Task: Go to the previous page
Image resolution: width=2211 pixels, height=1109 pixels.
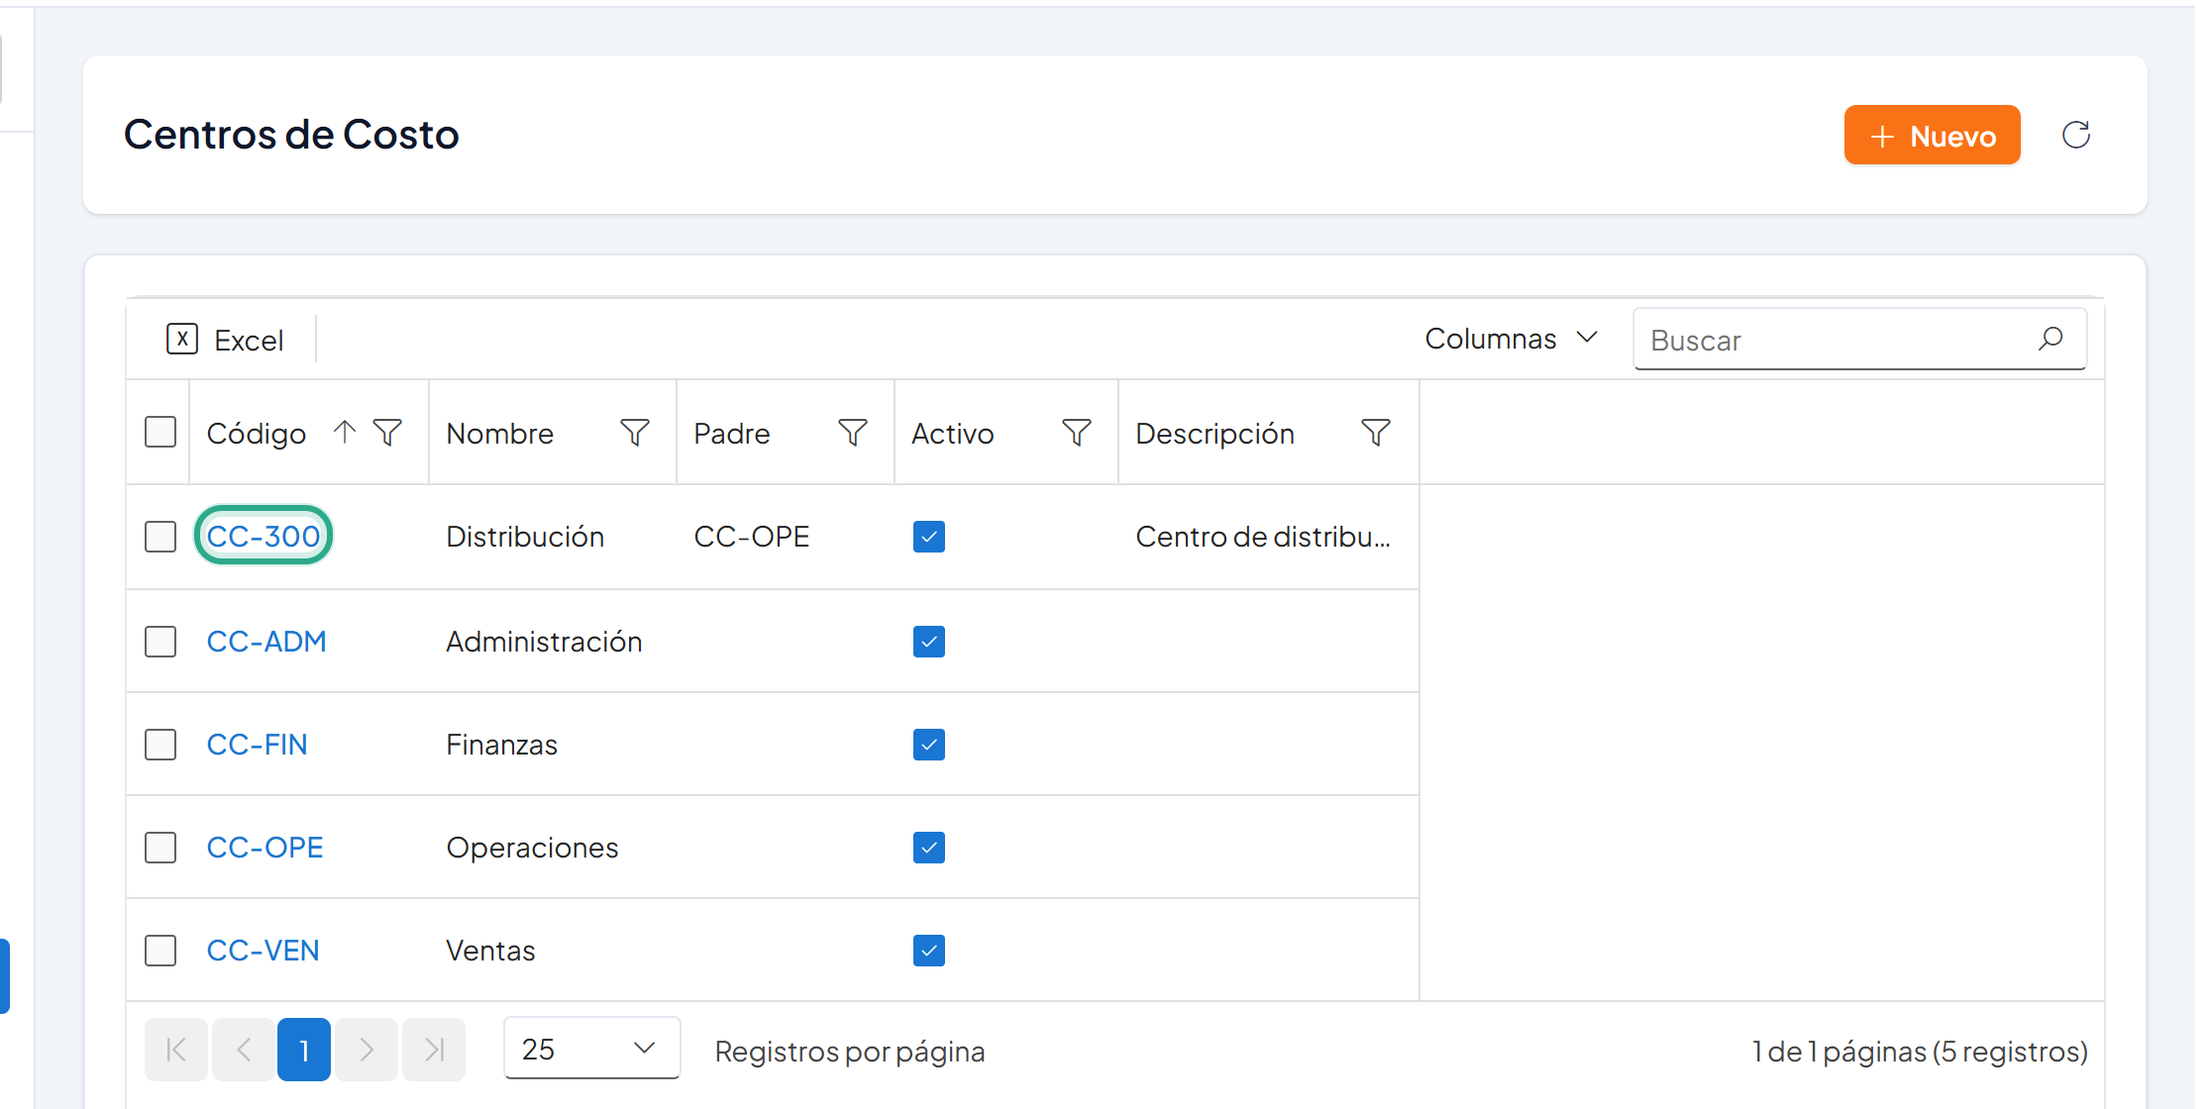Action: click(x=244, y=1050)
